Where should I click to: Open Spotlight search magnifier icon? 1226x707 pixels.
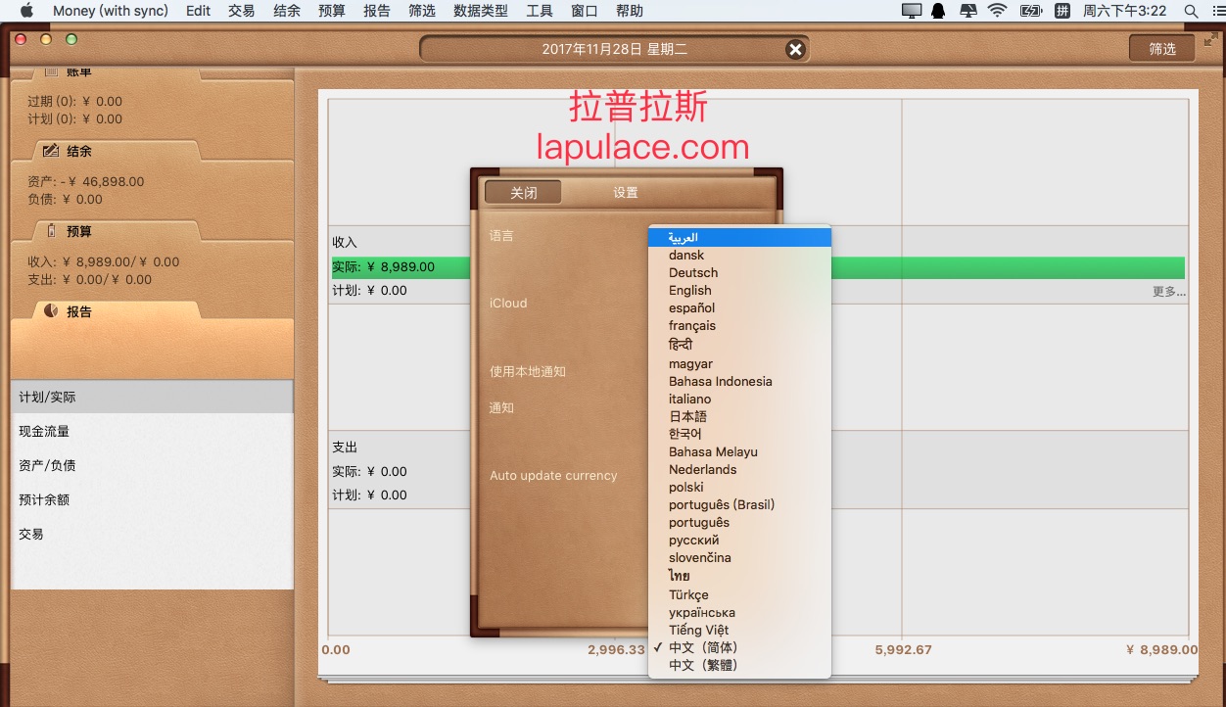click(1192, 11)
